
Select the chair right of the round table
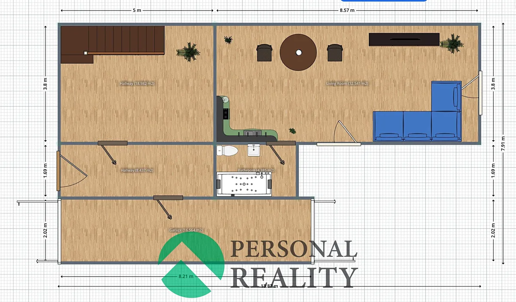tap(335, 52)
